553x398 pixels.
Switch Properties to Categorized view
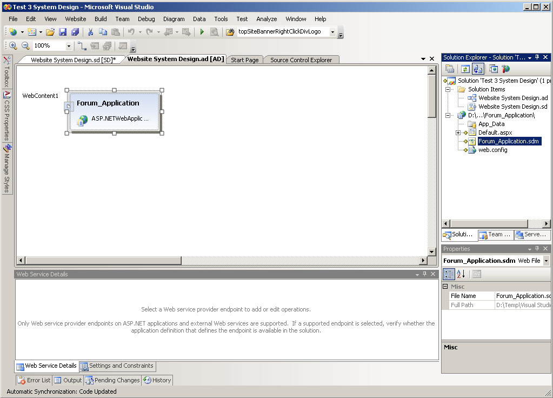click(x=449, y=274)
